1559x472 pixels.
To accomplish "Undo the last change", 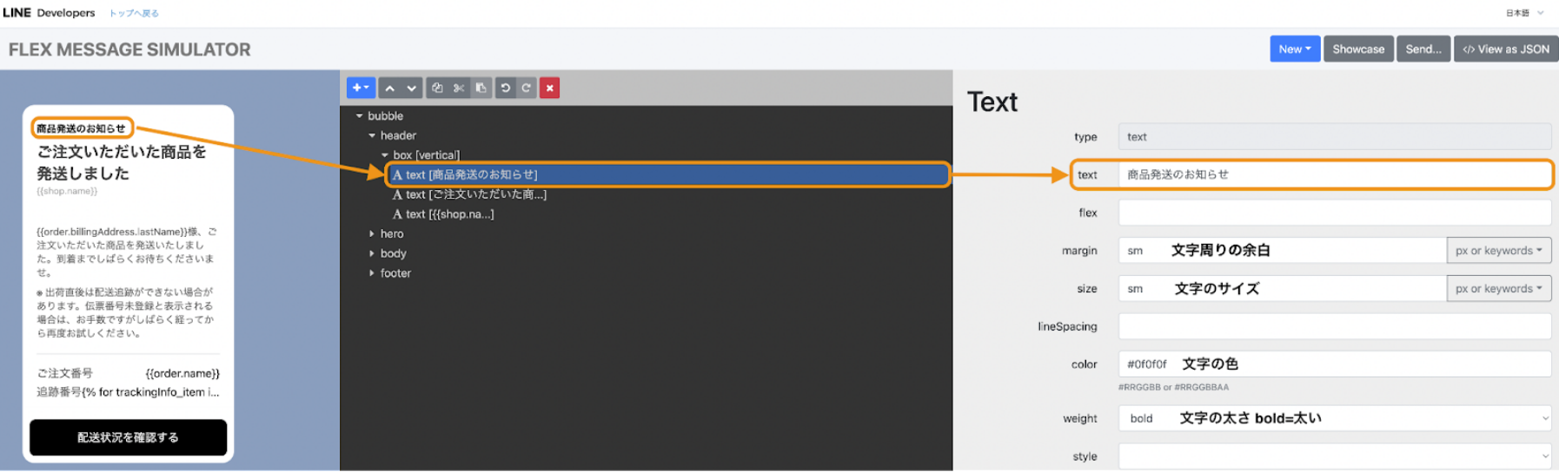I will tap(505, 88).
